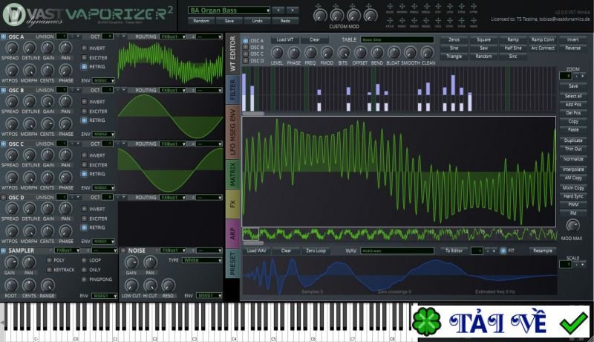
Task: Click the Zoom plus stepper
Action: coord(583,77)
